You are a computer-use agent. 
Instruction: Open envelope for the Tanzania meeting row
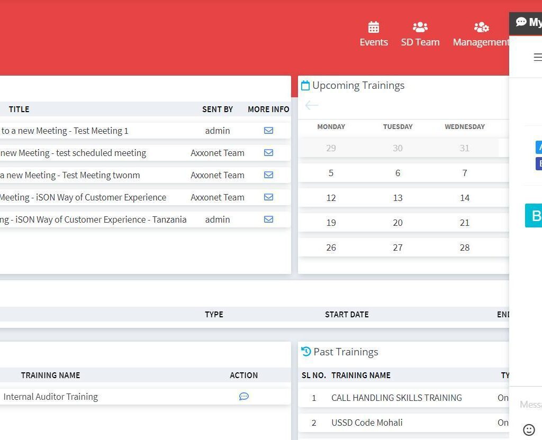click(x=268, y=219)
